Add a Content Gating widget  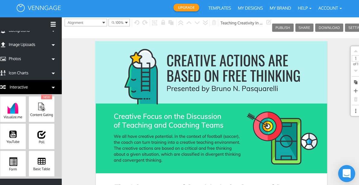pyautogui.click(x=42, y=109)
